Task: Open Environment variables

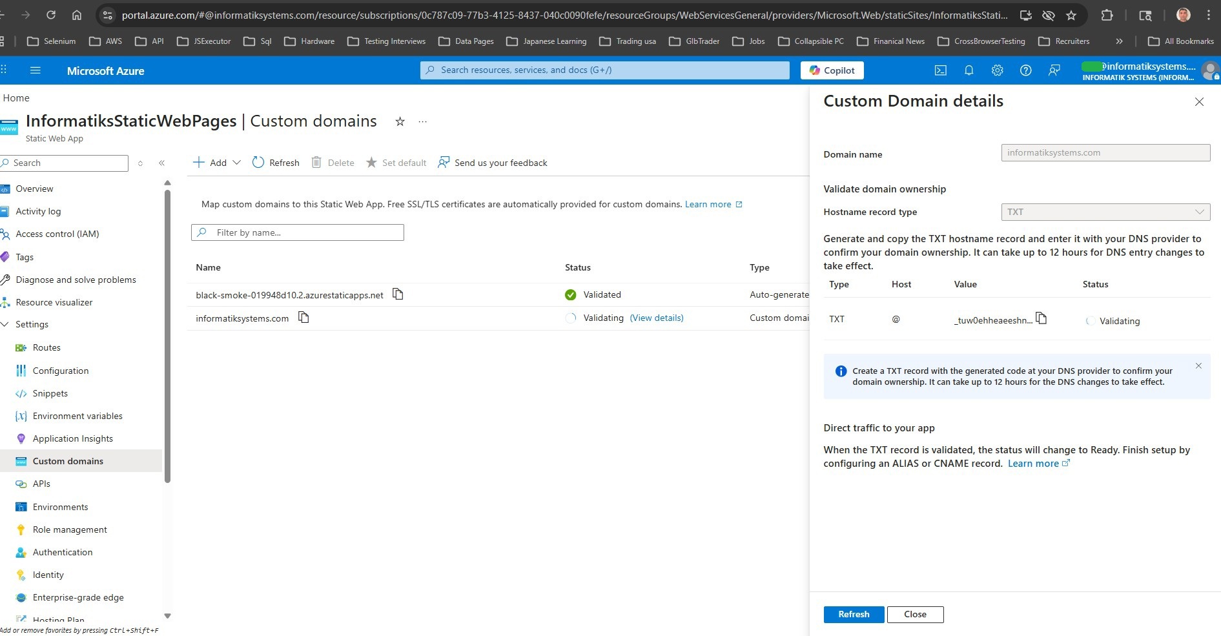Action: click(x=77, y=416)
